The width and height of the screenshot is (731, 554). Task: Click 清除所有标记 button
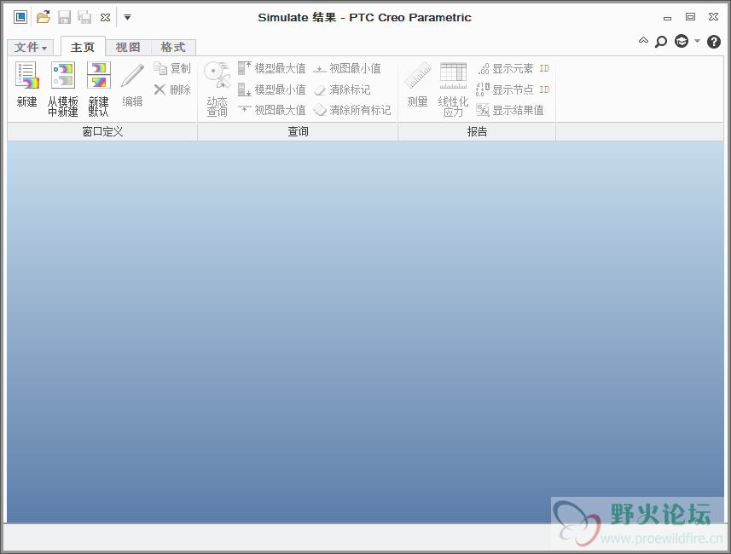pyautogui.click(x=352, y=111)
